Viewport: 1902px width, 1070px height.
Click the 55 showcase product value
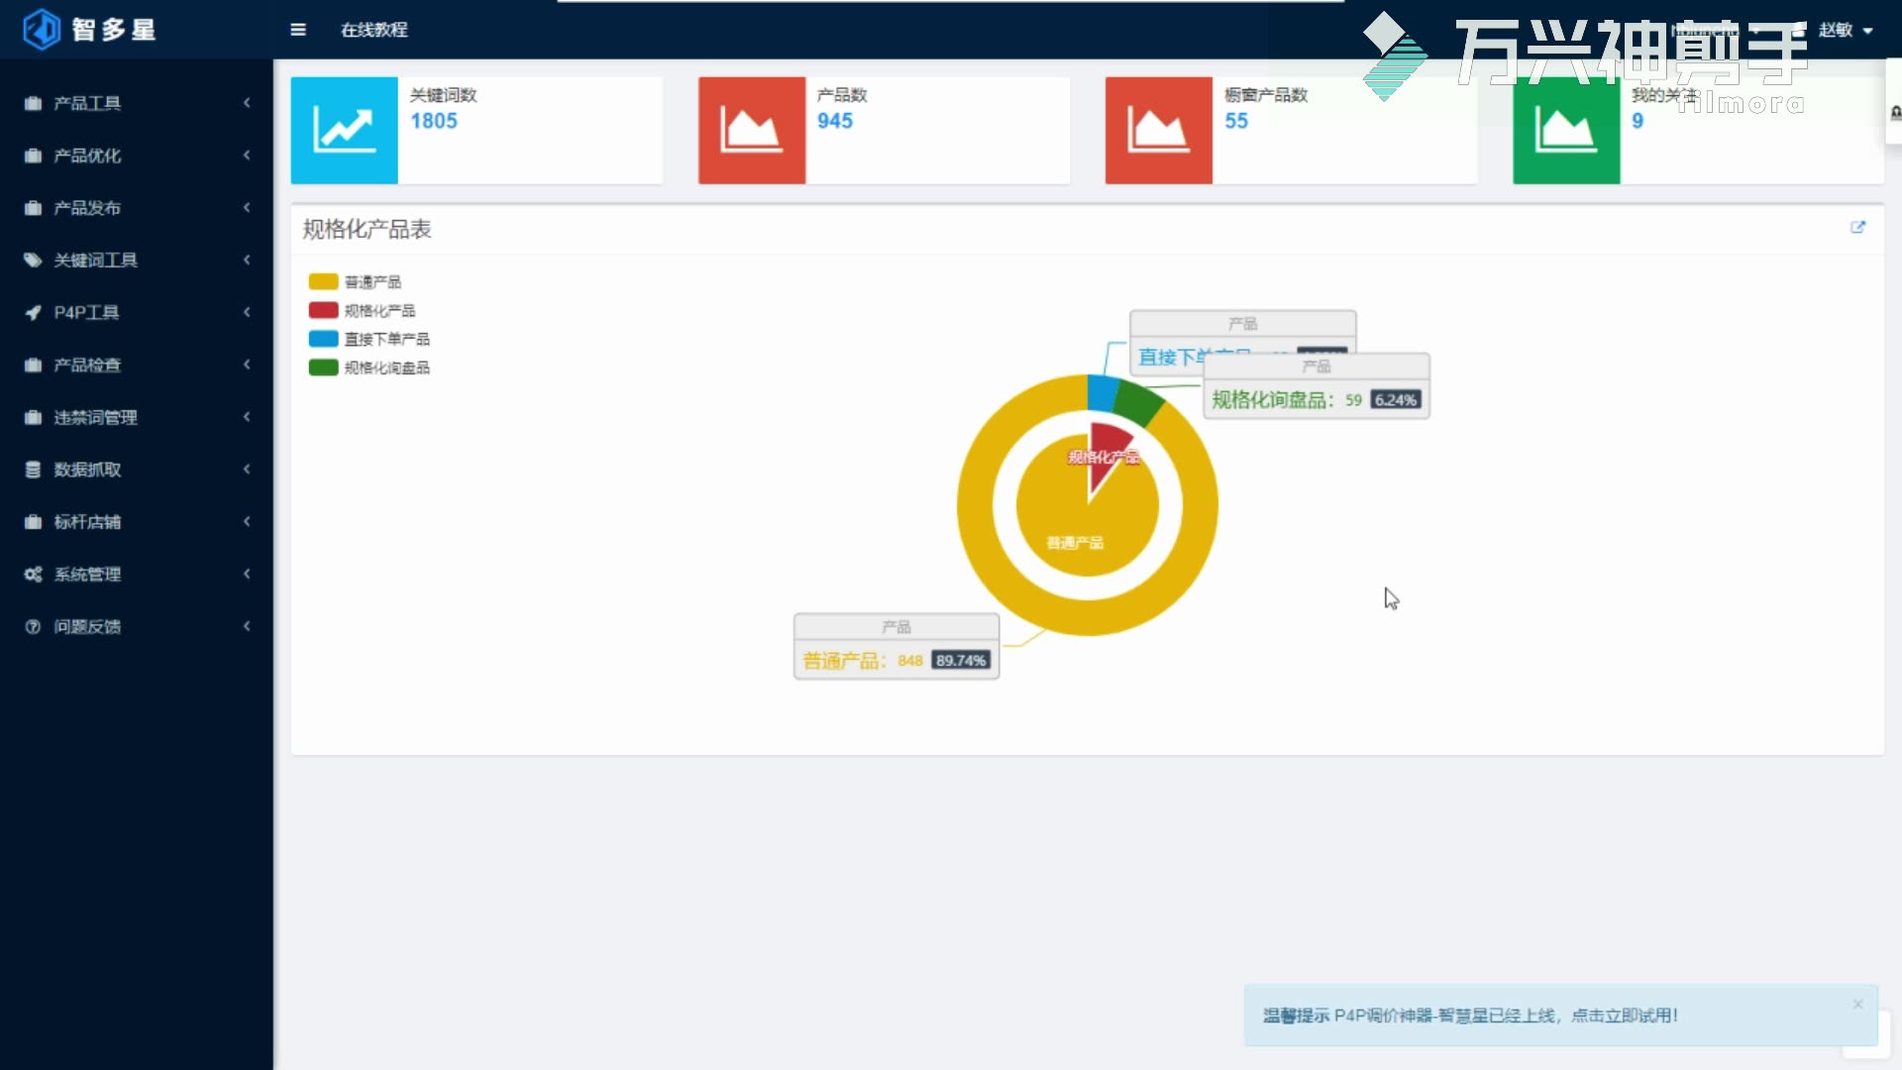click(x=1236, y=121)
